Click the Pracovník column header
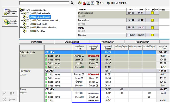 tap(102, 10)
